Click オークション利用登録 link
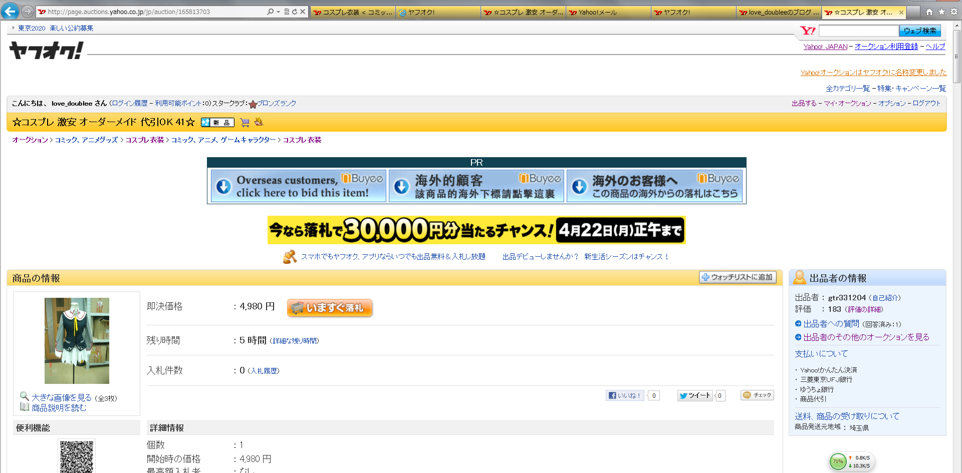This screenshot has height=473, width=962. [x=886, y=46]
